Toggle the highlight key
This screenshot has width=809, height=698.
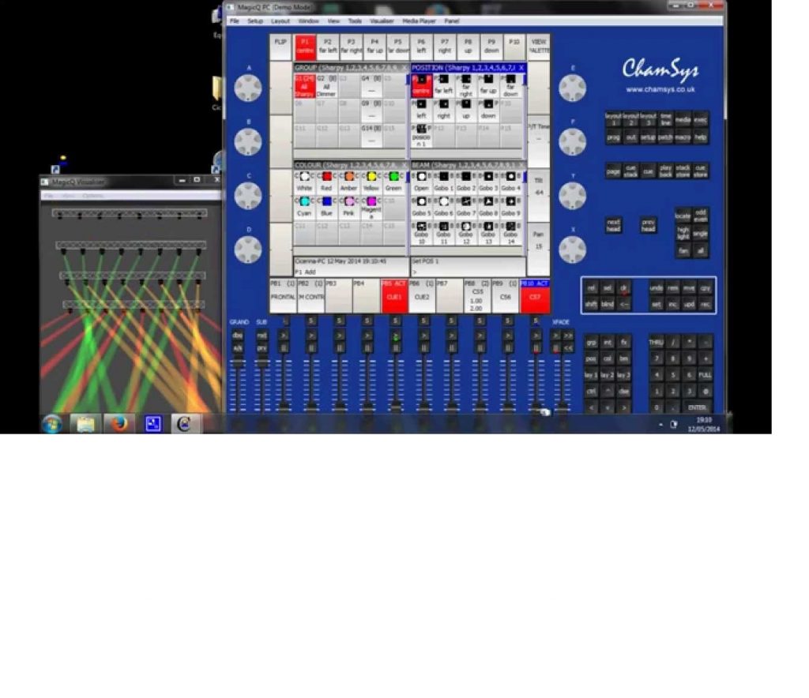click(x=683, y=233)
